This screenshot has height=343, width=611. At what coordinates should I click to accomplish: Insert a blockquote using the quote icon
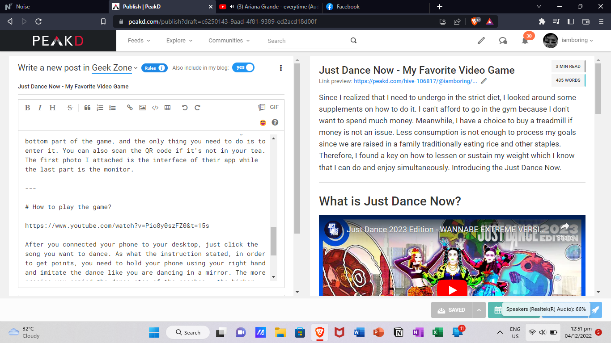click(87, 108)
